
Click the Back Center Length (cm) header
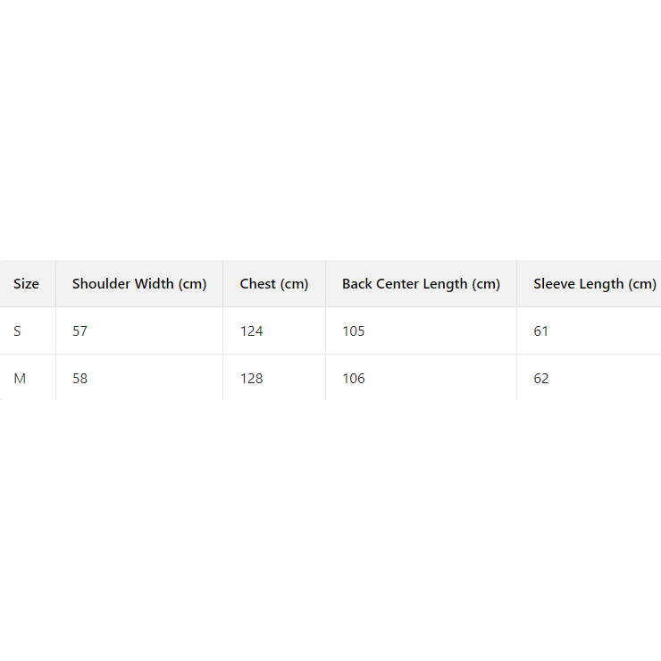(x=421, y=284)
